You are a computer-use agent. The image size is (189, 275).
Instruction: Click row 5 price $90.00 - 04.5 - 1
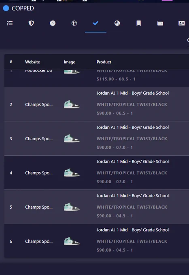115,216
